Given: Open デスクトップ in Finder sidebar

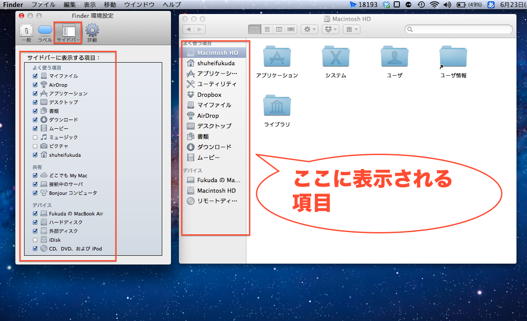Looking at the screenshot, I should coord(213,126).
